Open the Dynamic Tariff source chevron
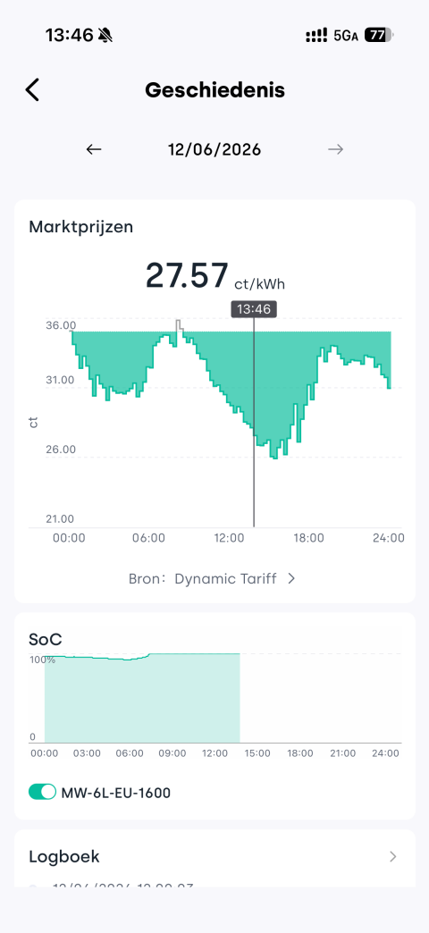Viewport: 429px width, 933px height. [291, 578]
